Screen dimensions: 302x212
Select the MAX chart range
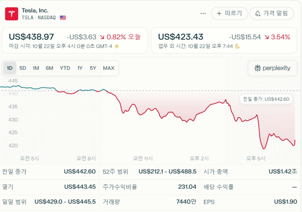[109, 68]
